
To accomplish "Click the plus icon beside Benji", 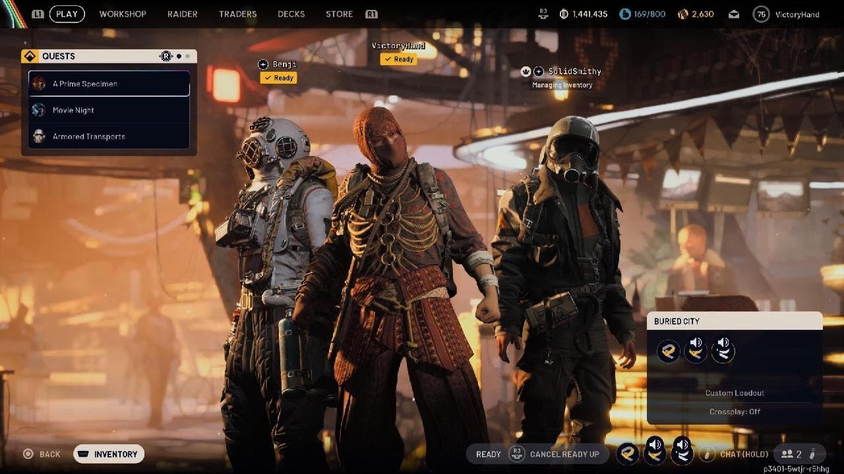I will (x=263, y=64).
